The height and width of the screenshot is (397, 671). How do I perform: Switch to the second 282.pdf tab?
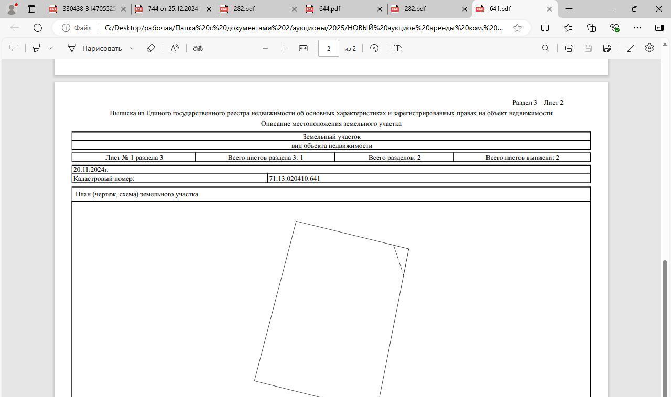[x=429, y=9]
